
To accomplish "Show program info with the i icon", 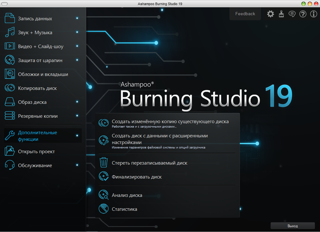I will click(x=314, y=14).
